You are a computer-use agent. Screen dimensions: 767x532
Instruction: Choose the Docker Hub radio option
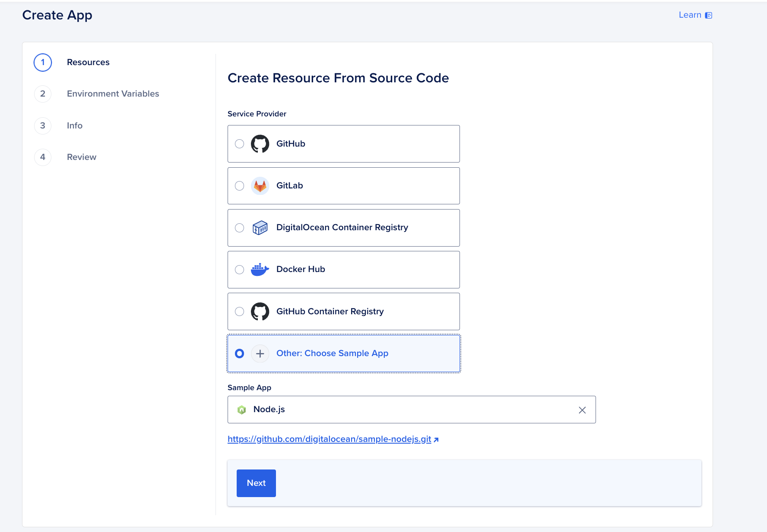239,269
